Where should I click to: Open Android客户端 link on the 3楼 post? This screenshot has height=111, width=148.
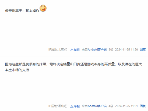[x=97, y=50]
